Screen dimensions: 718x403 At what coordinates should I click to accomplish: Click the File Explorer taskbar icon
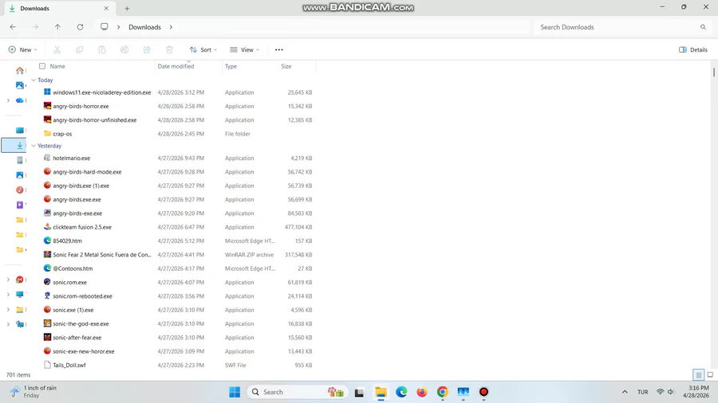pos(381,392)
